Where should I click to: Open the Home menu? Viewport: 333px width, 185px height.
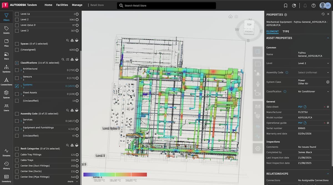pyautogui.click(x=48, y=5)
